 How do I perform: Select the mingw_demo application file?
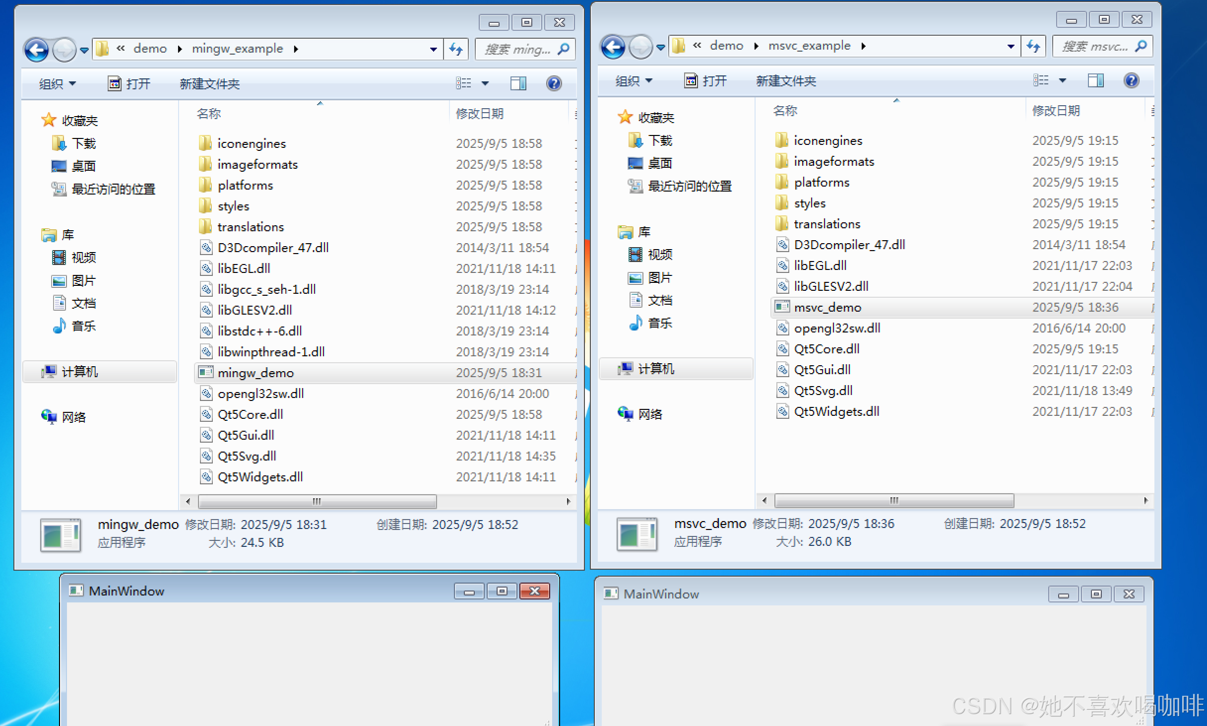click(384, 373)
